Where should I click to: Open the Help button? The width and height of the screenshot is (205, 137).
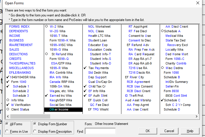tap(190, 131)
